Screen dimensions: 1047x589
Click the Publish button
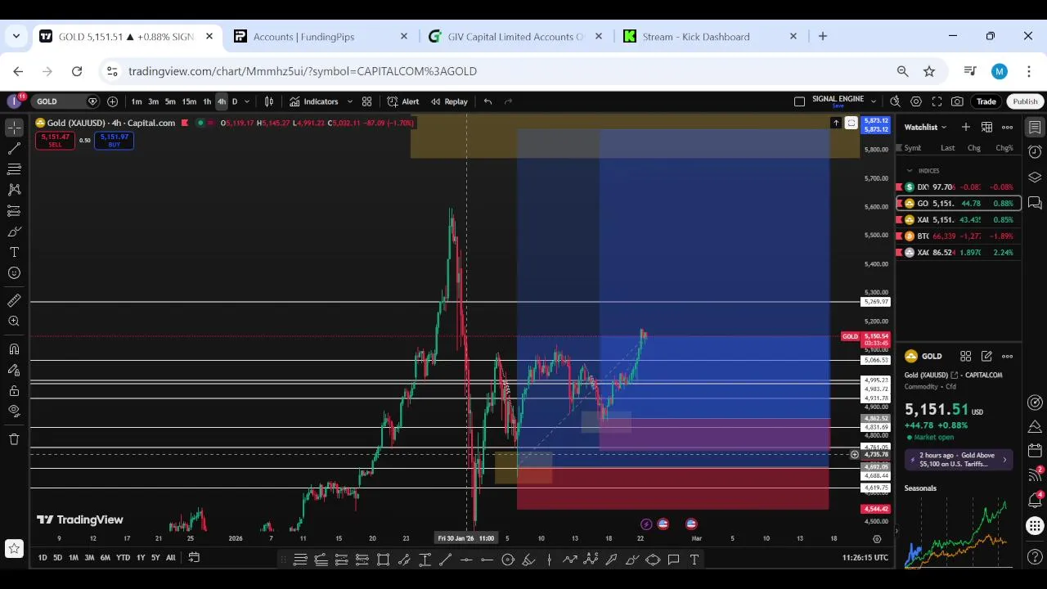[x=1025, y=101]
